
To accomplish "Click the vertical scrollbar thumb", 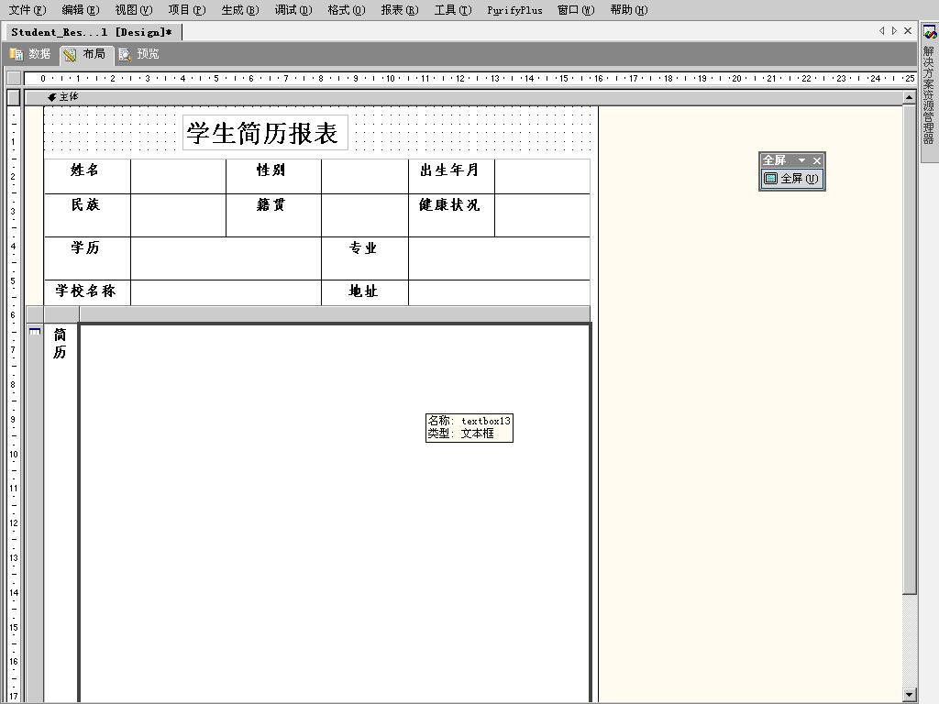I will click(x=909, y=349).
